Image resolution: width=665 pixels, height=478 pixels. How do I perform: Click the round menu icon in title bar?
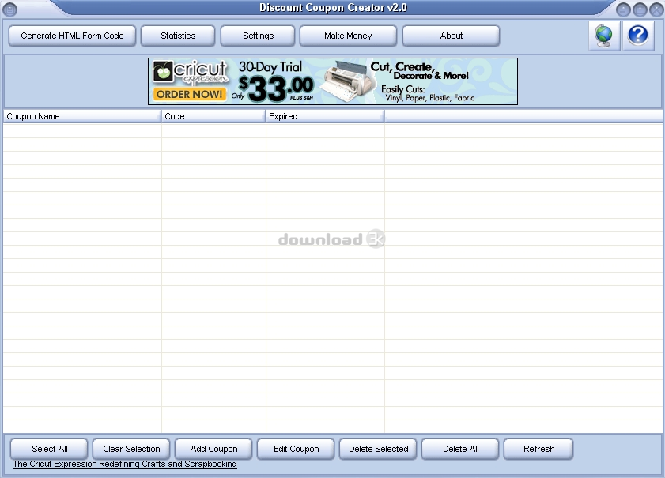10,9
